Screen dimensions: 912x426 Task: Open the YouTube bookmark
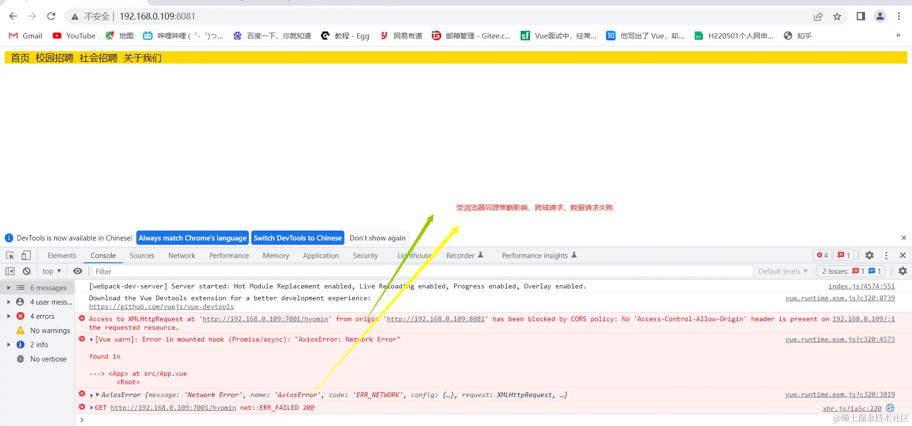pyautogui.click(x=74, y=36)
